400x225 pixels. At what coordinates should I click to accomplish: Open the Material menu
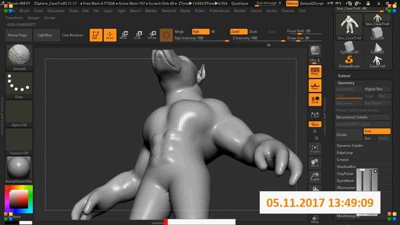pos(169,11)
